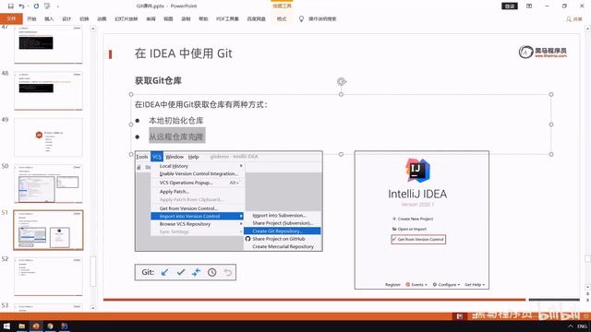Open the 审阅 (Review) ribbon tab
This screenshot has height=332, width=591.
pos(151,18)
